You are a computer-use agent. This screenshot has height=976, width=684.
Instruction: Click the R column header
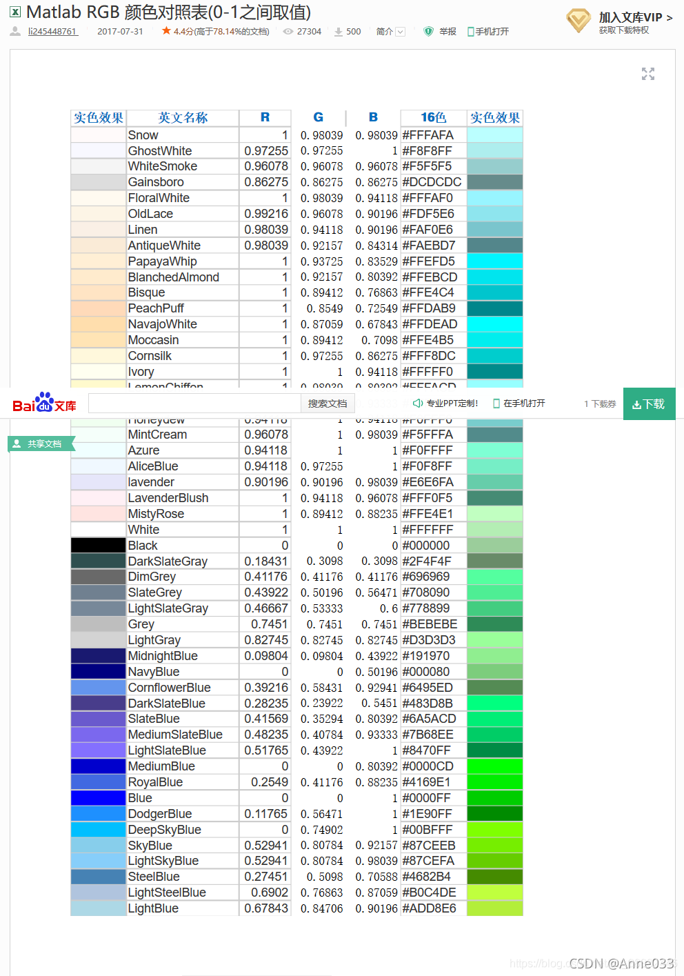coord(265,118)
